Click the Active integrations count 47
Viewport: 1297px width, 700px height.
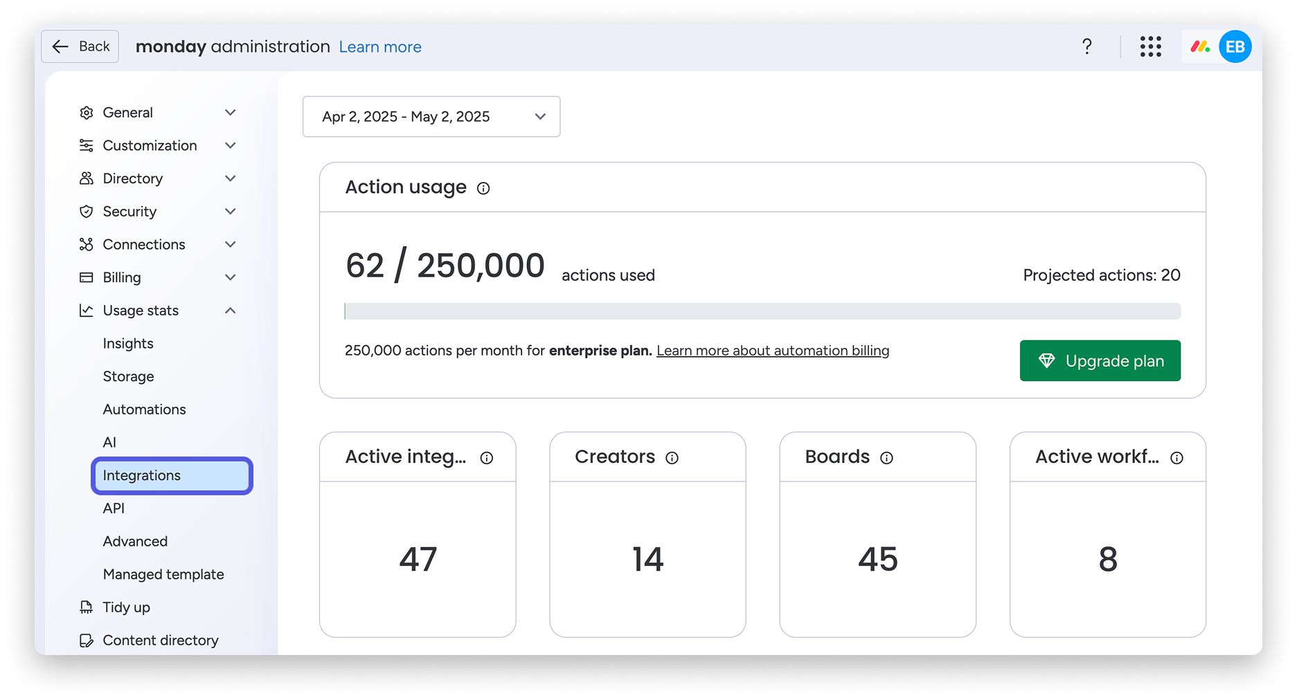[x=418, y=559]
